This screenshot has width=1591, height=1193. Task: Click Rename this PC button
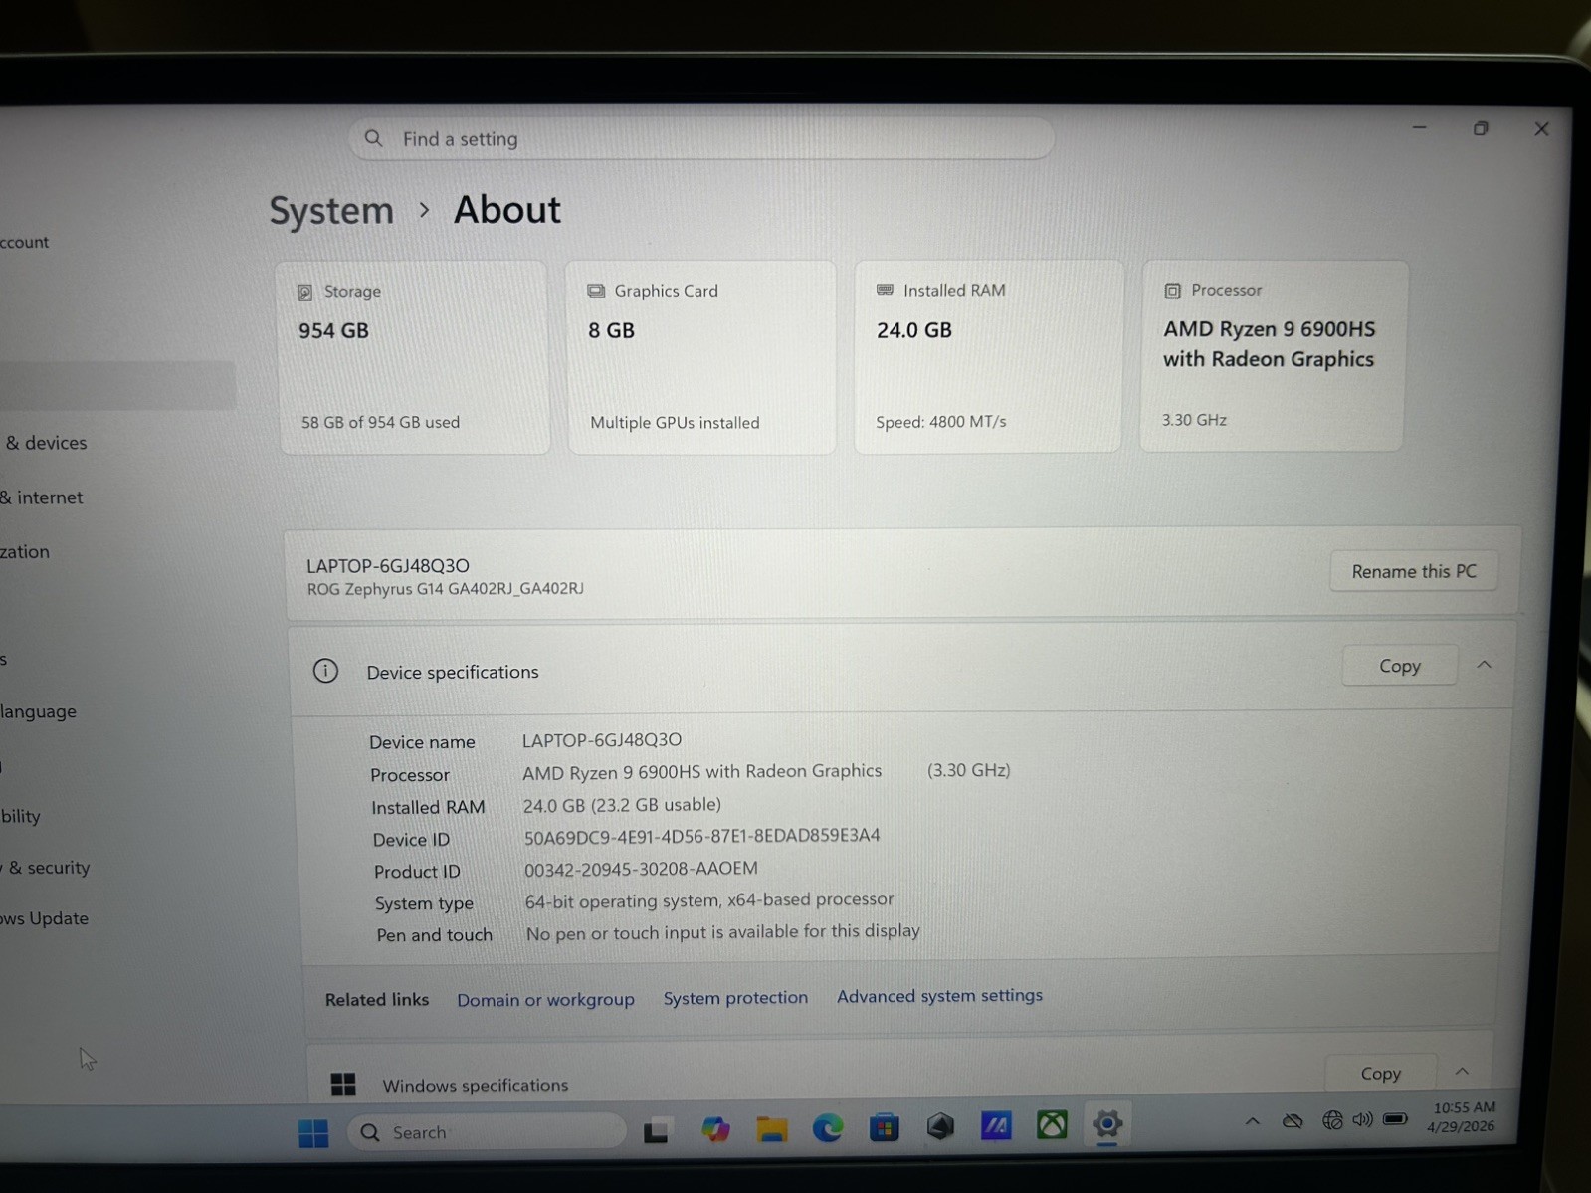[1413, 571]
